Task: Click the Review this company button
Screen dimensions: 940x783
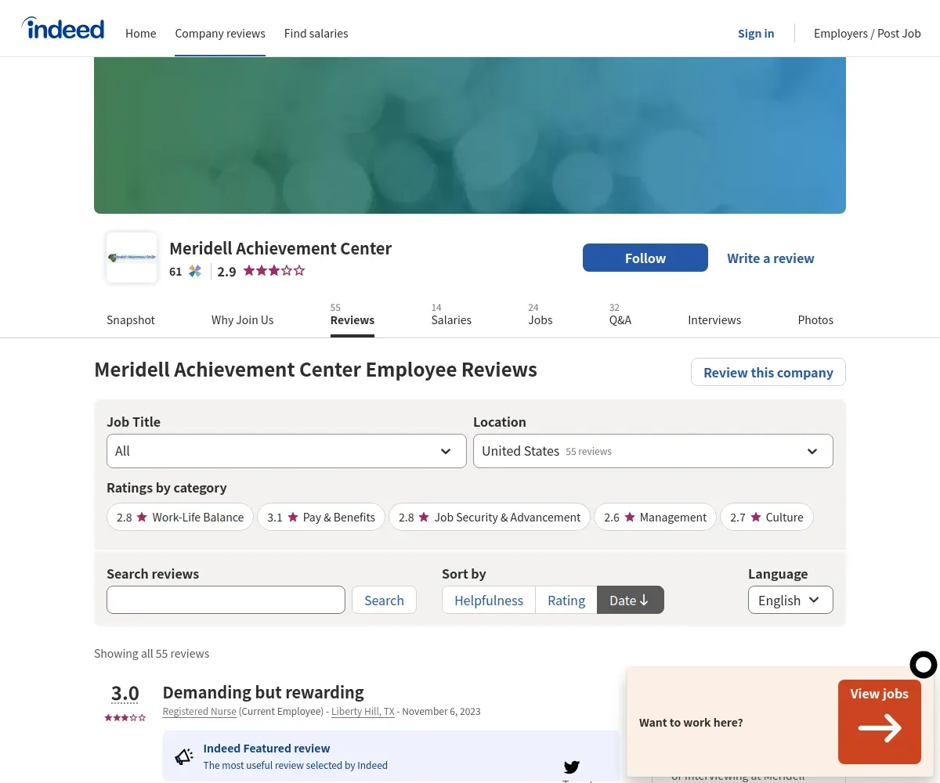Action: click(768, 372)
